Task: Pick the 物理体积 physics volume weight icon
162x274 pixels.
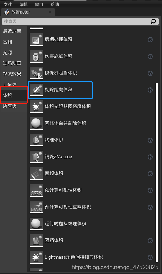Action: [36, 140]
